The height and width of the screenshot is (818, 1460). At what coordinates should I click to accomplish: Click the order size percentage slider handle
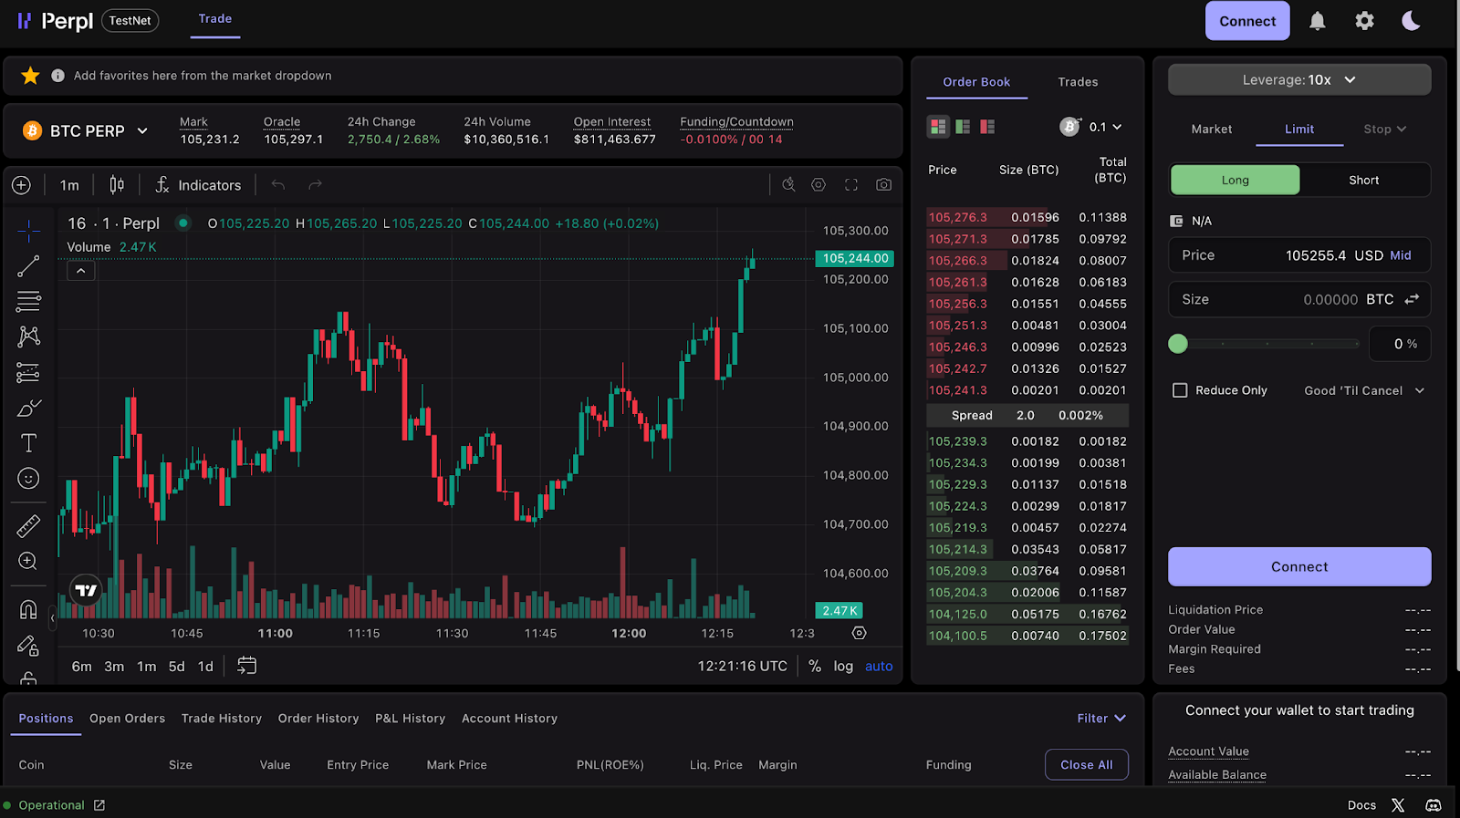point(1178,344)
